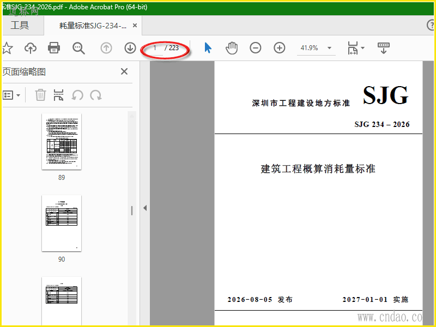Rotate the page clockwise
436x327 pixels.
pyautogui.click(x=96, y=95)
